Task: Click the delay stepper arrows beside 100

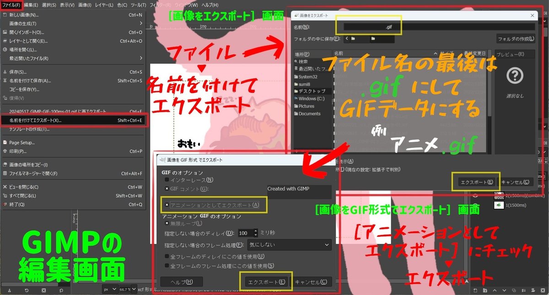Action: [256, 233]
